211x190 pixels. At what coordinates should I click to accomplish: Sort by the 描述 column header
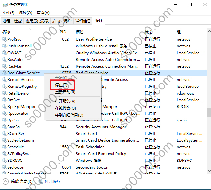tap(108, 32)
